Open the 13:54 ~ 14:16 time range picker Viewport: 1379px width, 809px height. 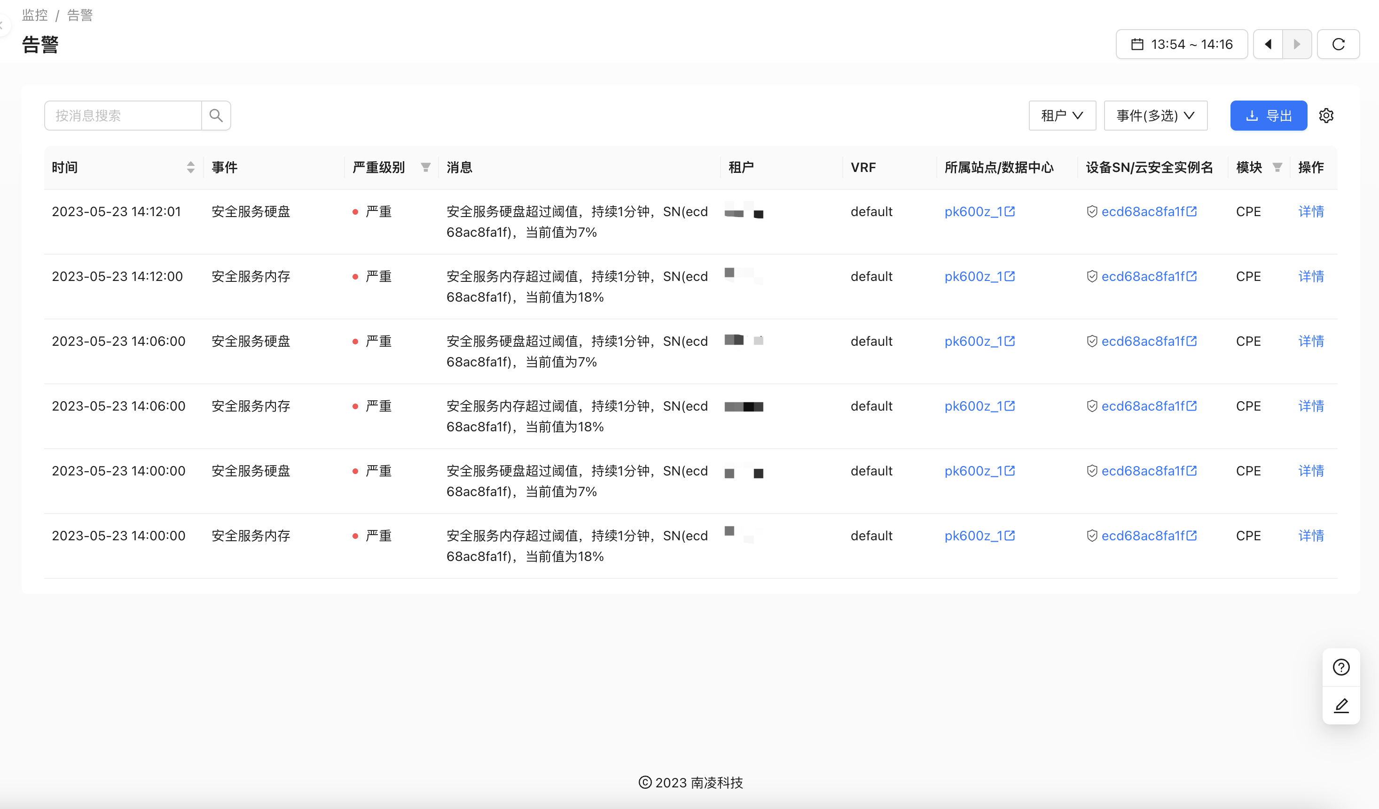click(x=1182, y=44)
